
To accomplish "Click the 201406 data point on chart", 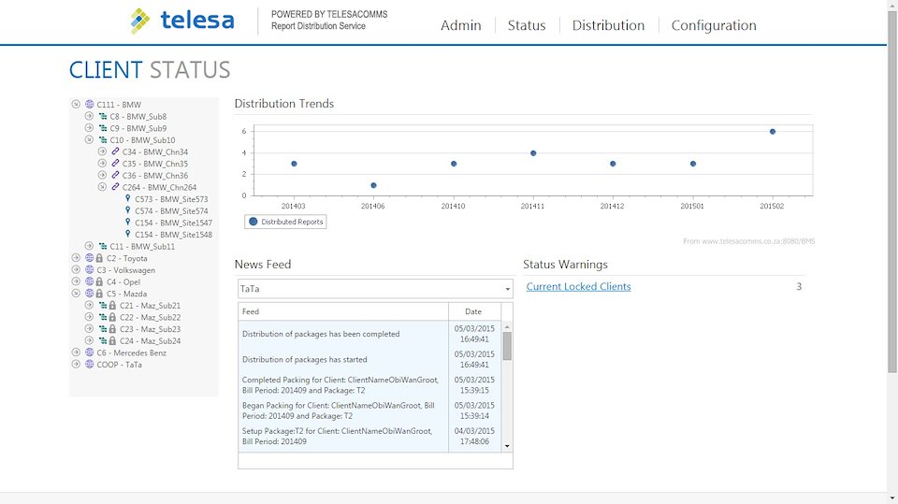I will point(373,185).
